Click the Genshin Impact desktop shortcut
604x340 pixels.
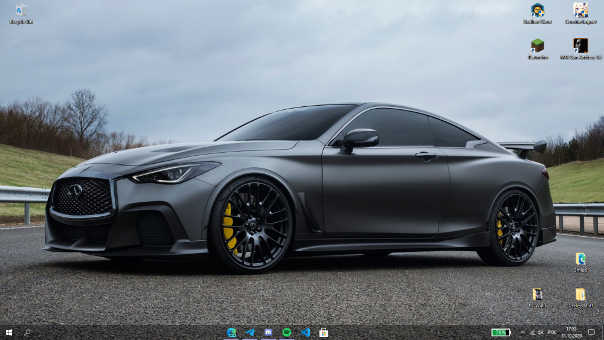(580, 11)
